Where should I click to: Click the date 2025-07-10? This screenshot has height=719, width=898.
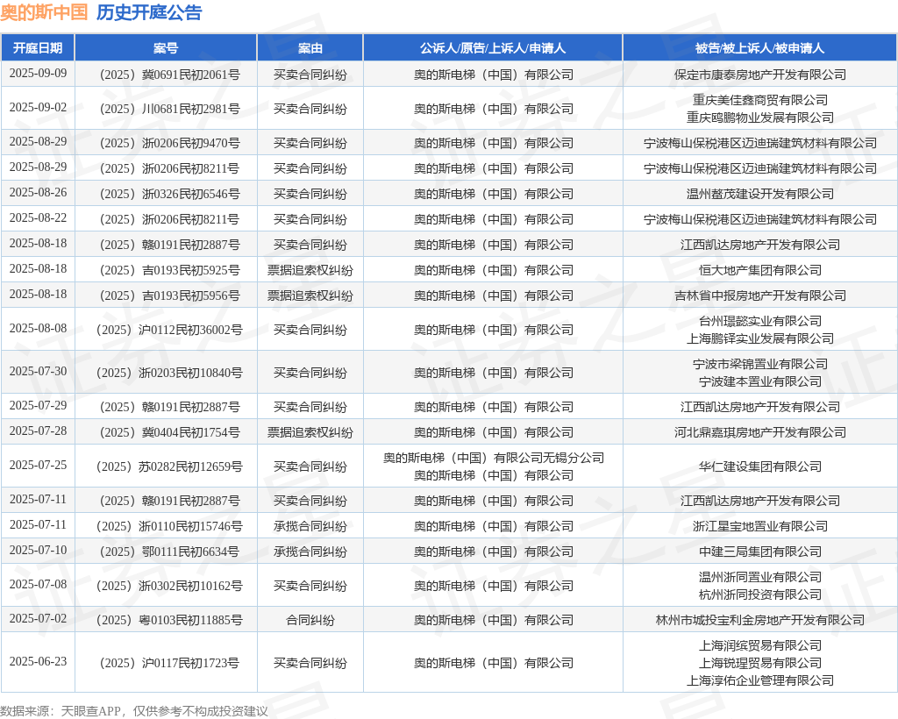click(38, 551)
